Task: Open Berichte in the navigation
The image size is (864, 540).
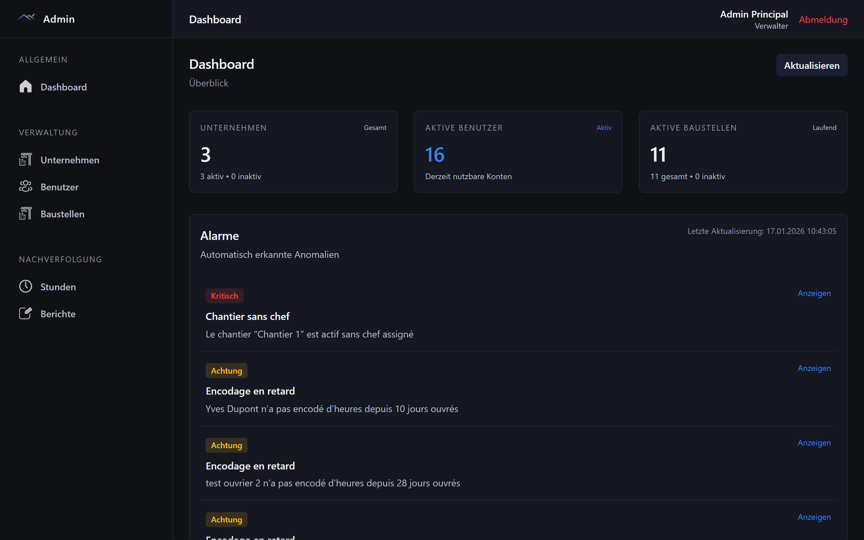Action: tap(57, 314)
